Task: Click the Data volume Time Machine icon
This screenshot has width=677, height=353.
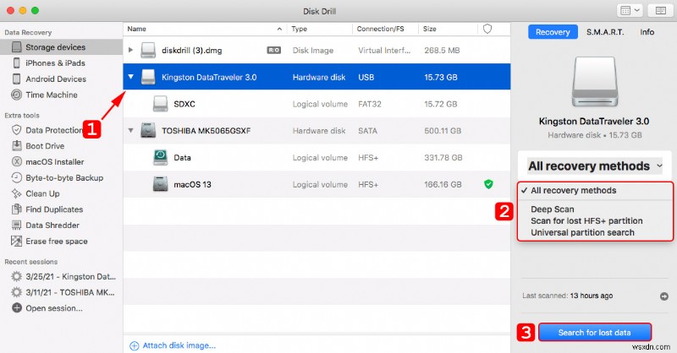Action: click(x=160, y=157)
